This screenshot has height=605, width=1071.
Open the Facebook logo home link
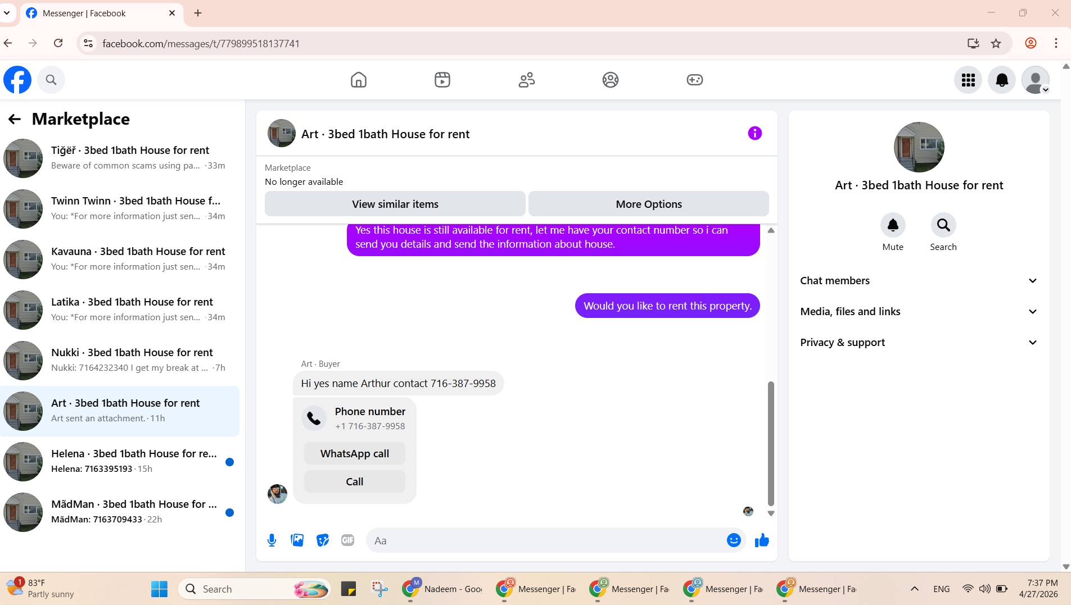17,80
